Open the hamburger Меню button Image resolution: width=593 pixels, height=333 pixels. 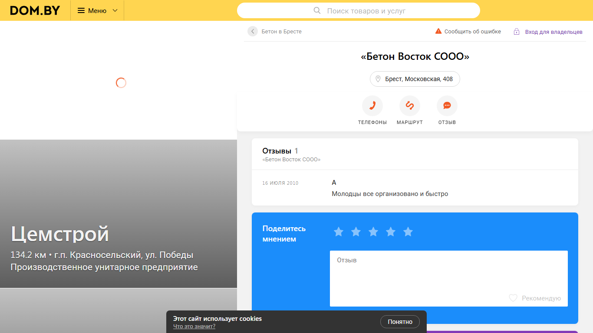(97, 10)
